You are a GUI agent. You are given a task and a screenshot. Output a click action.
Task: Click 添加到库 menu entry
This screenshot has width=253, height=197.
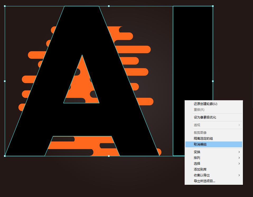point(214,169)
